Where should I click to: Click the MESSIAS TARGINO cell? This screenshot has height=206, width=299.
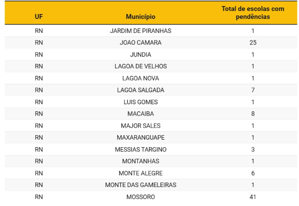(141, 150)
